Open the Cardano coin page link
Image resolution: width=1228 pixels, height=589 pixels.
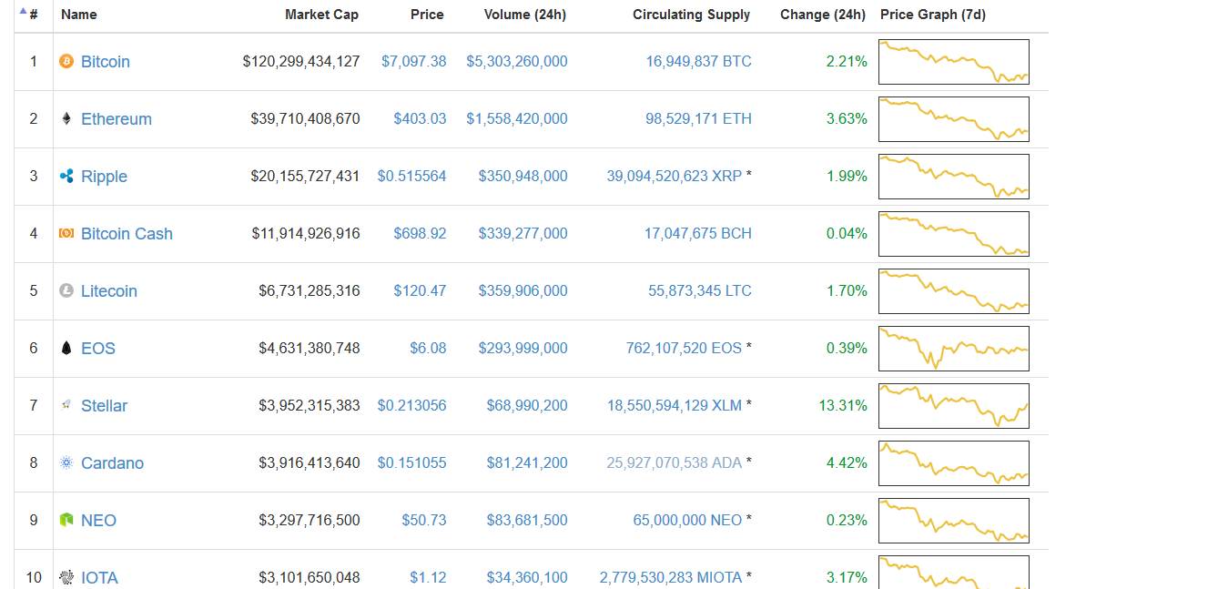[112, 463]
